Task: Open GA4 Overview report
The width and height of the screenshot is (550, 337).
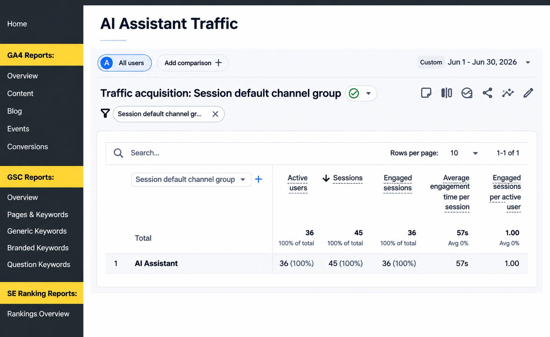Action: click(x=23, y=76)
